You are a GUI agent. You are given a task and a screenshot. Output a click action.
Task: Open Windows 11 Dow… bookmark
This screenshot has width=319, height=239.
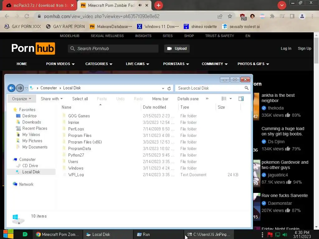point(158,27)
